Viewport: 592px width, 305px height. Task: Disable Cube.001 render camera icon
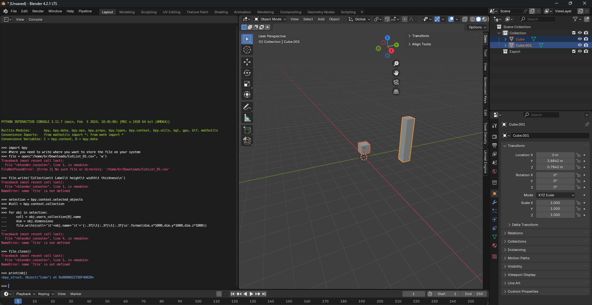[586, 45]
